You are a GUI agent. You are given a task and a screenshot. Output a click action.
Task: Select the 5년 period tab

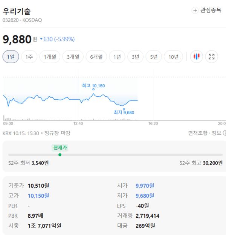(154, 57)
